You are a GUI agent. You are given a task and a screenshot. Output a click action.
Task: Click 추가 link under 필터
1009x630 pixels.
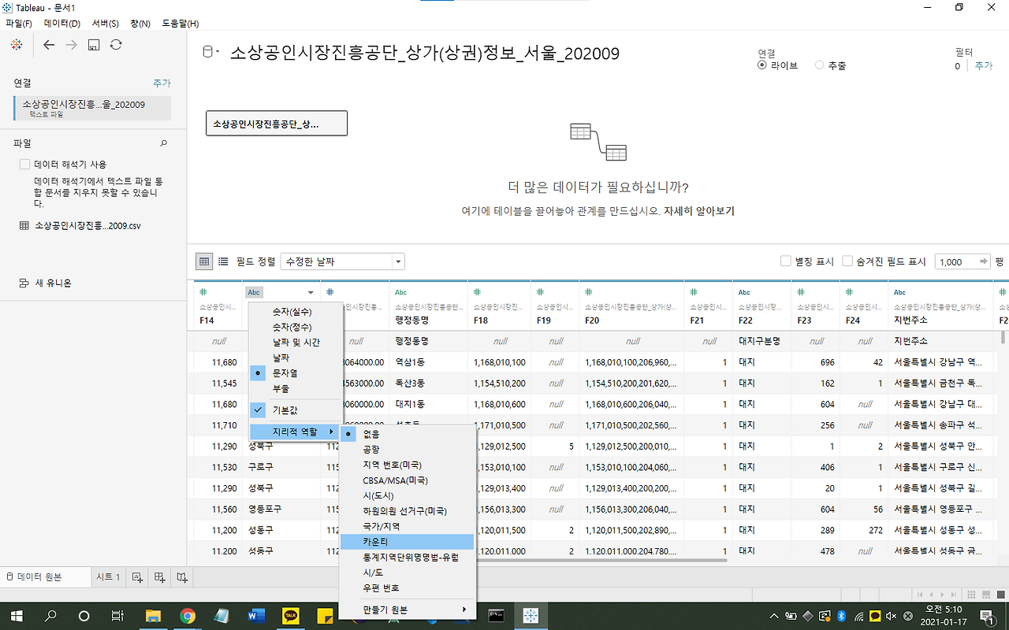(984, 66)
